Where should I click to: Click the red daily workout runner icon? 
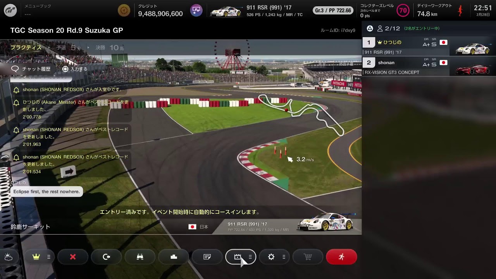[460, 10]
